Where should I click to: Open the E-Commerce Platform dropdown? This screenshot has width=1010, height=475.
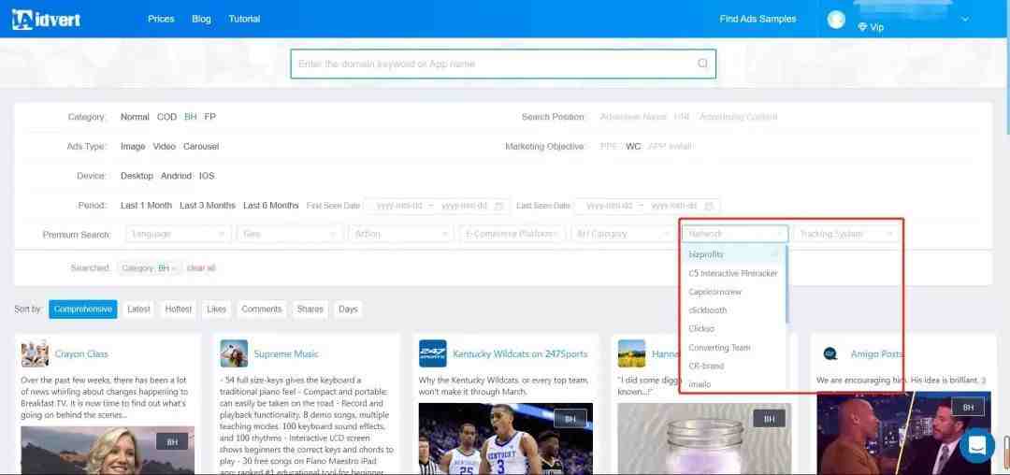512,235
